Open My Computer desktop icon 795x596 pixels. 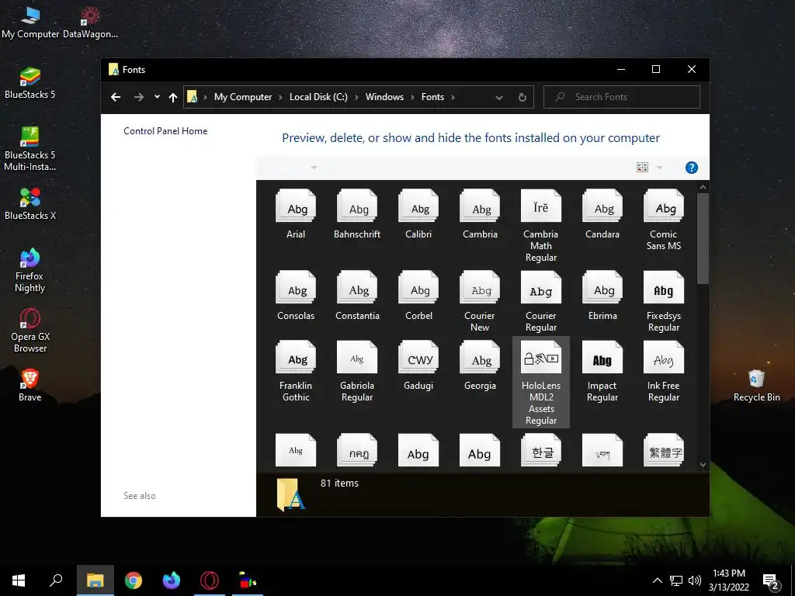coord(30,23)
